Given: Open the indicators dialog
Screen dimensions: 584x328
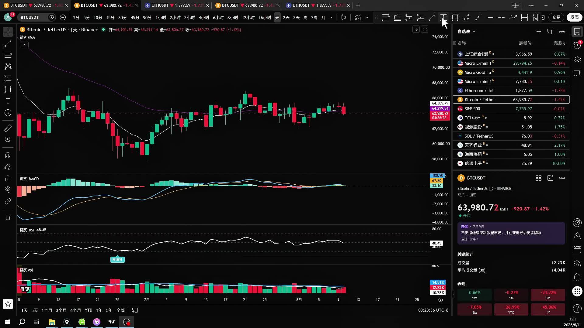Looking at the screenshot, I should pos(358,17).
